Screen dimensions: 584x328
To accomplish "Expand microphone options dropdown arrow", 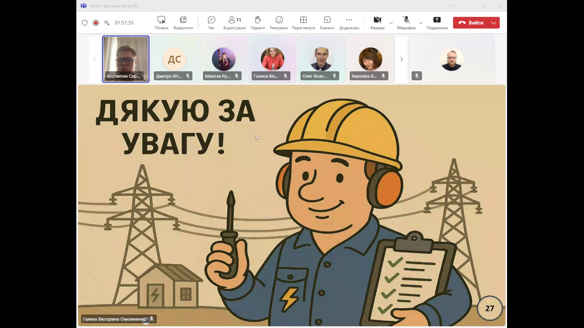I will [420, 23].
